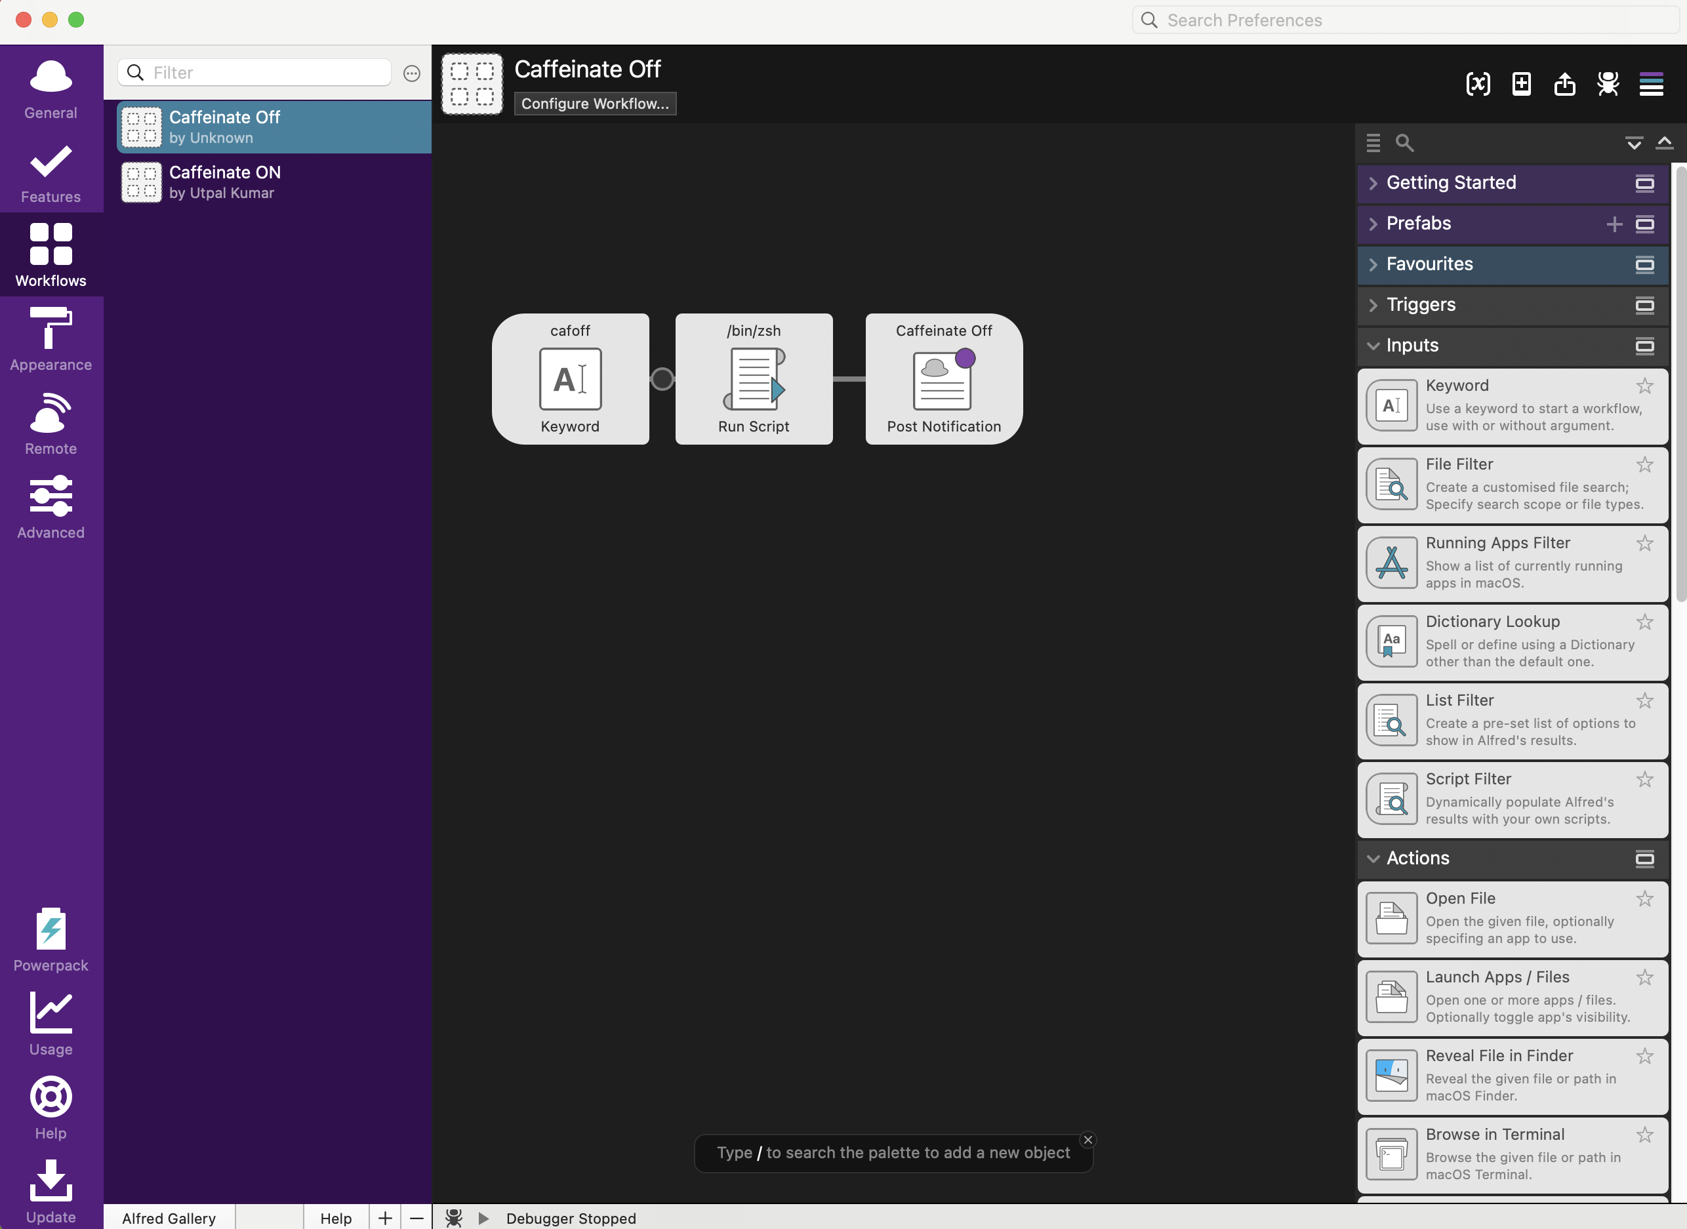This screenshot has width=1687, height=1229.
Task: Star the Keyword input as favourite
Action: [1644, 386]
